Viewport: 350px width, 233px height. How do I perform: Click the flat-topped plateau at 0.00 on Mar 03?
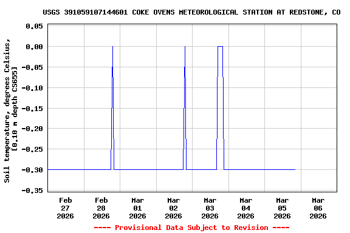(x=220, y=46)
